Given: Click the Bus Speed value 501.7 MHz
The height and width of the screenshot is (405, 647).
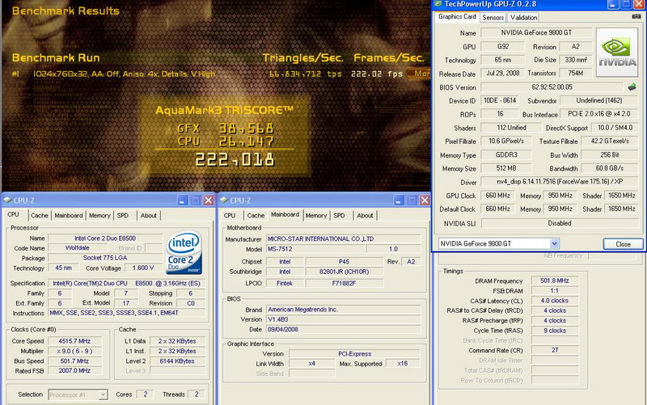Looking at the screenshot, I should [74, 361].
